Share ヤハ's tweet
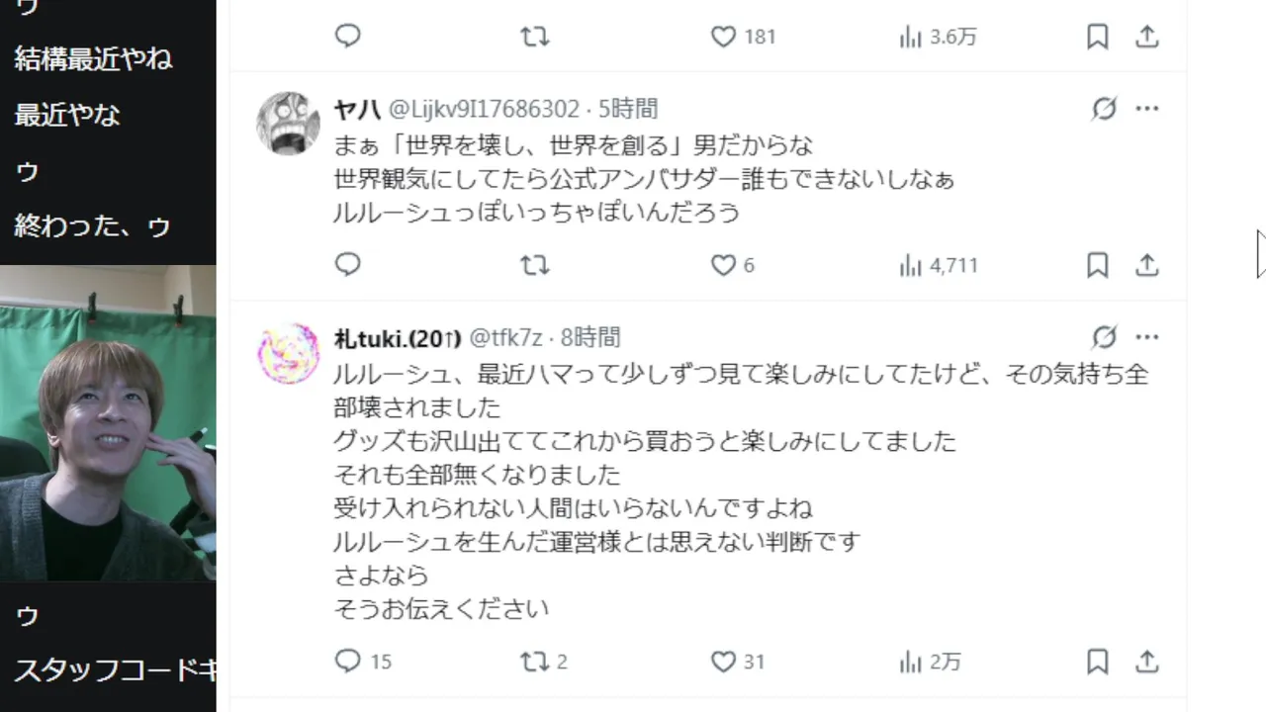The image size is (1266, 712). [x=1146, y=265]
